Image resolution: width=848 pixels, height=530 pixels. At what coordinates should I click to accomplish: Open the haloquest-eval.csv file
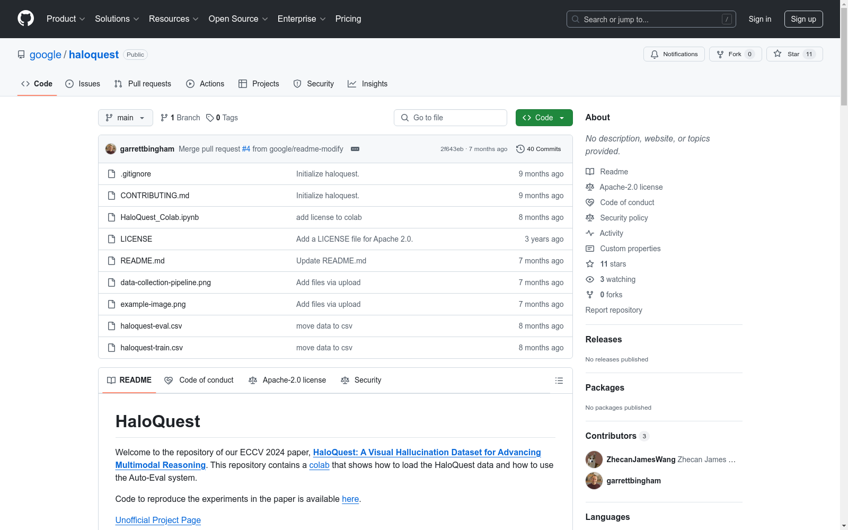pyautogui.click(x=151, y=326)
